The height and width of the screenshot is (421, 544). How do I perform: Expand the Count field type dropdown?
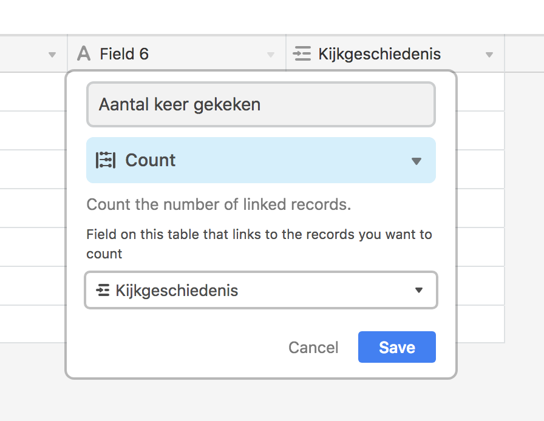[x=261, y=160]
